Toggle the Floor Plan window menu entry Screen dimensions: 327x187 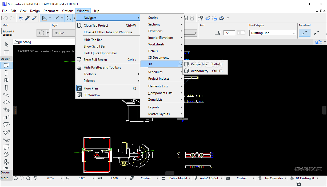click(108, 88)
